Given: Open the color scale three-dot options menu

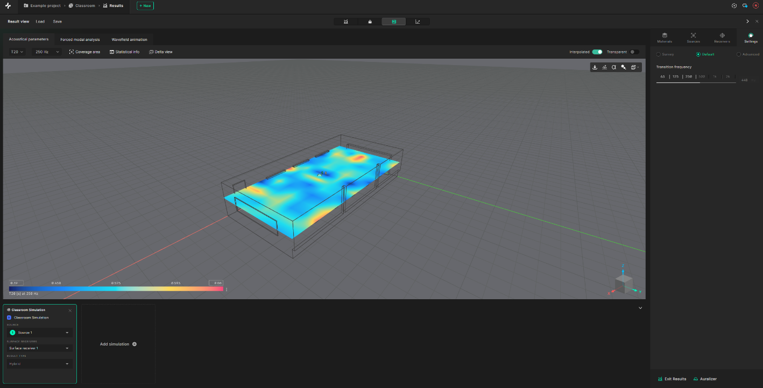Looking at the screenshot, I should click(x=227, y=290).
